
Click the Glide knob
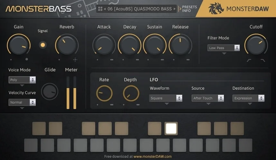click(x=50, y=91)
